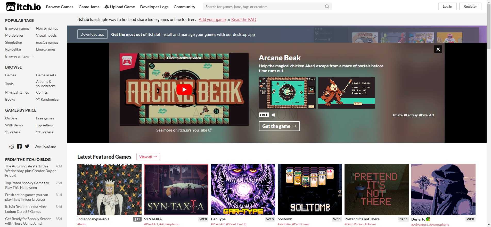The width and height of the screenshot is (491, 227).
Task: Open the SYNTAXIA game thumbnail
Action: tap(176, 190)
